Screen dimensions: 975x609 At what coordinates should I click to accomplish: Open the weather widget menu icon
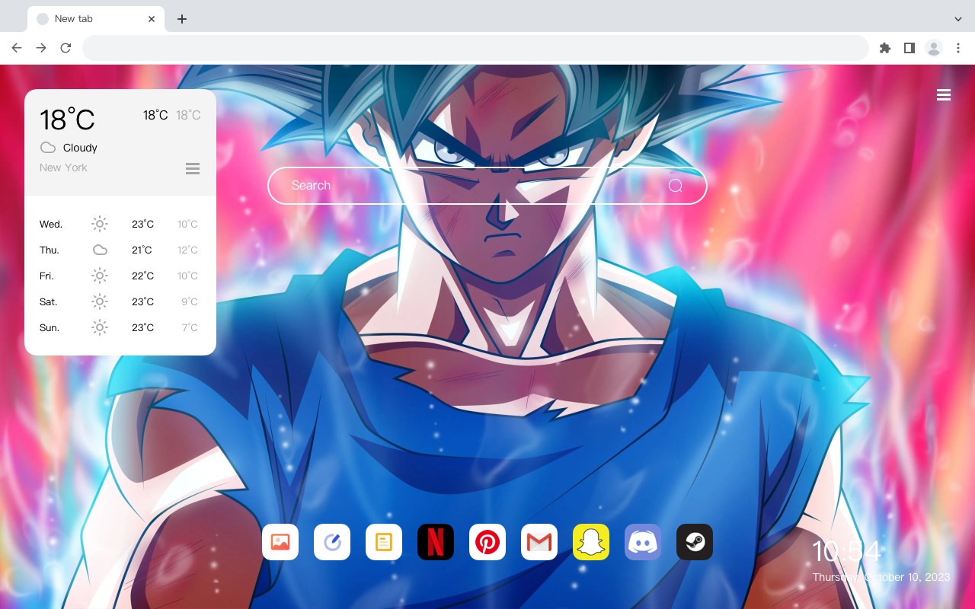click(193, 168)
